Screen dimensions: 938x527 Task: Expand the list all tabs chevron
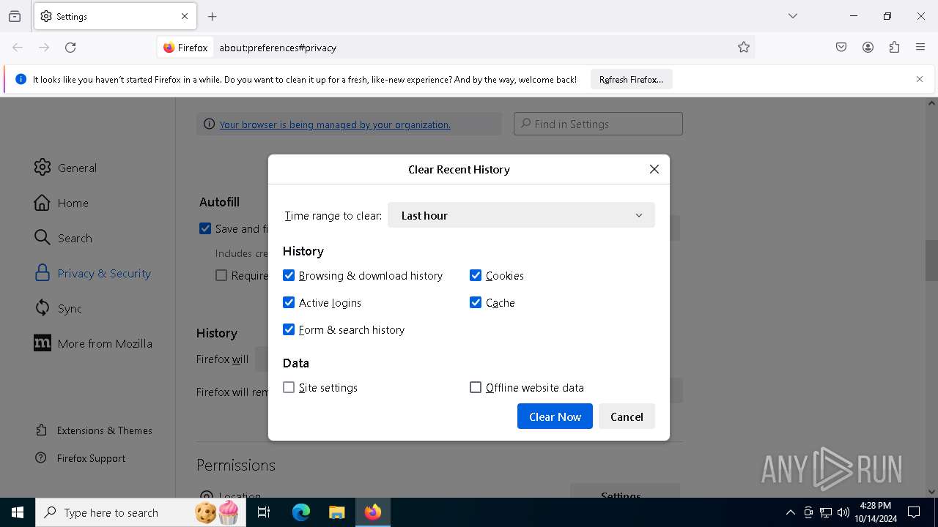pos(793,16)
